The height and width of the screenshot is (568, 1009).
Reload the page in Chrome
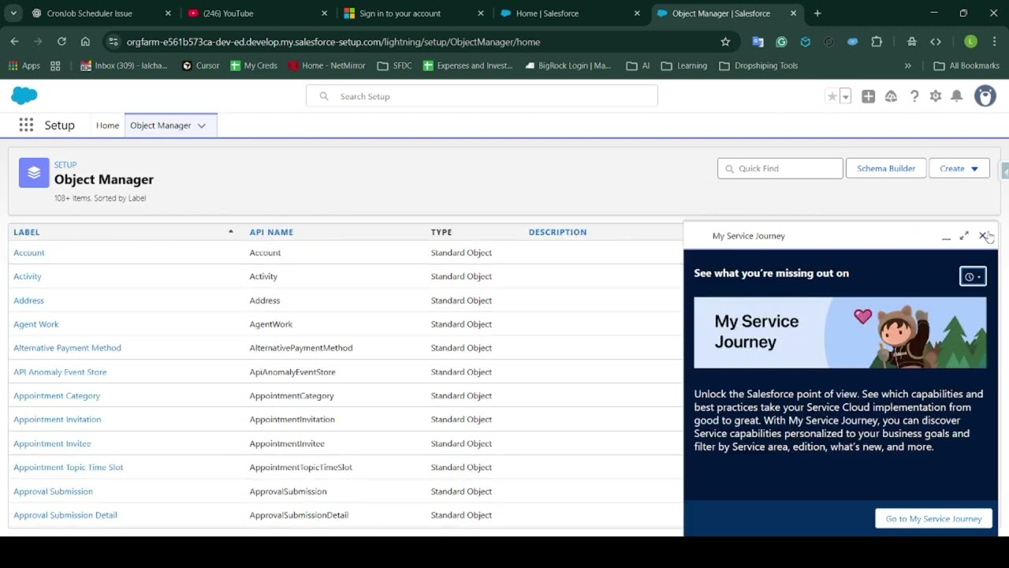[61, 42]
